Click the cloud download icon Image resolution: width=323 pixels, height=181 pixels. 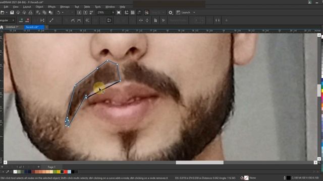(18, 13)
